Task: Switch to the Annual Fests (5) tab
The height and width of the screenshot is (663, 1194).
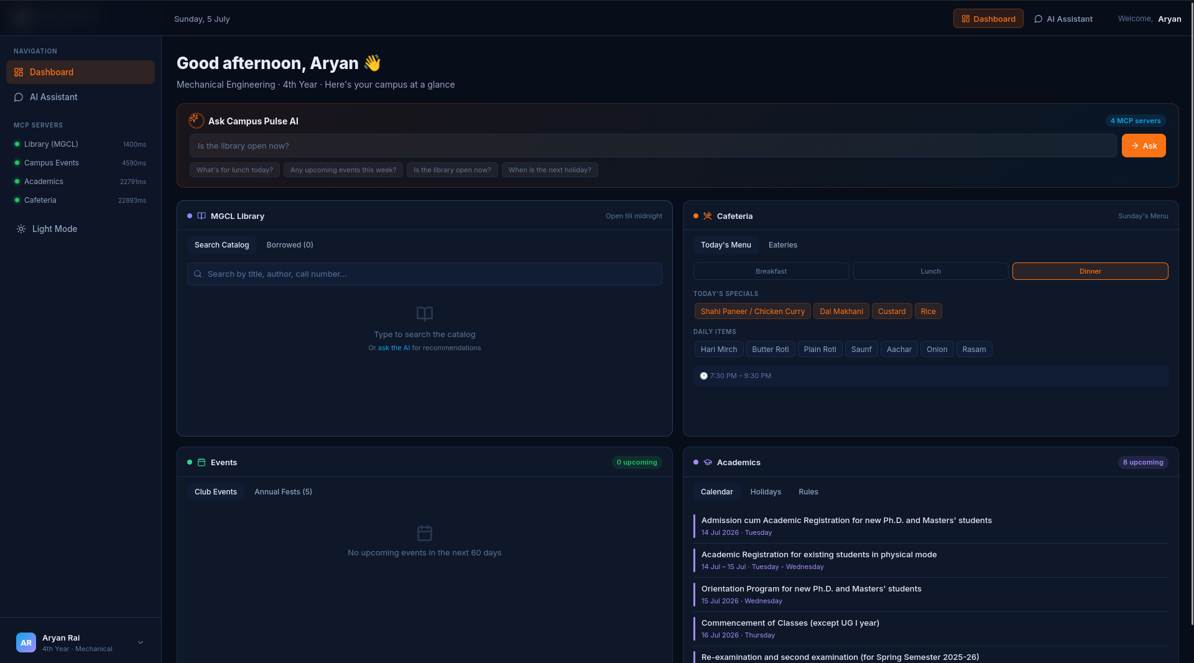Action: (283, 492)
